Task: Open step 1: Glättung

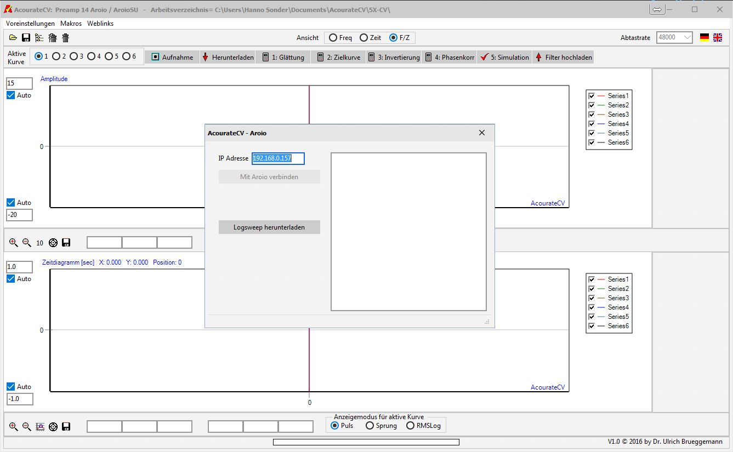Action: pyautogui.click(x=283, y=57)
